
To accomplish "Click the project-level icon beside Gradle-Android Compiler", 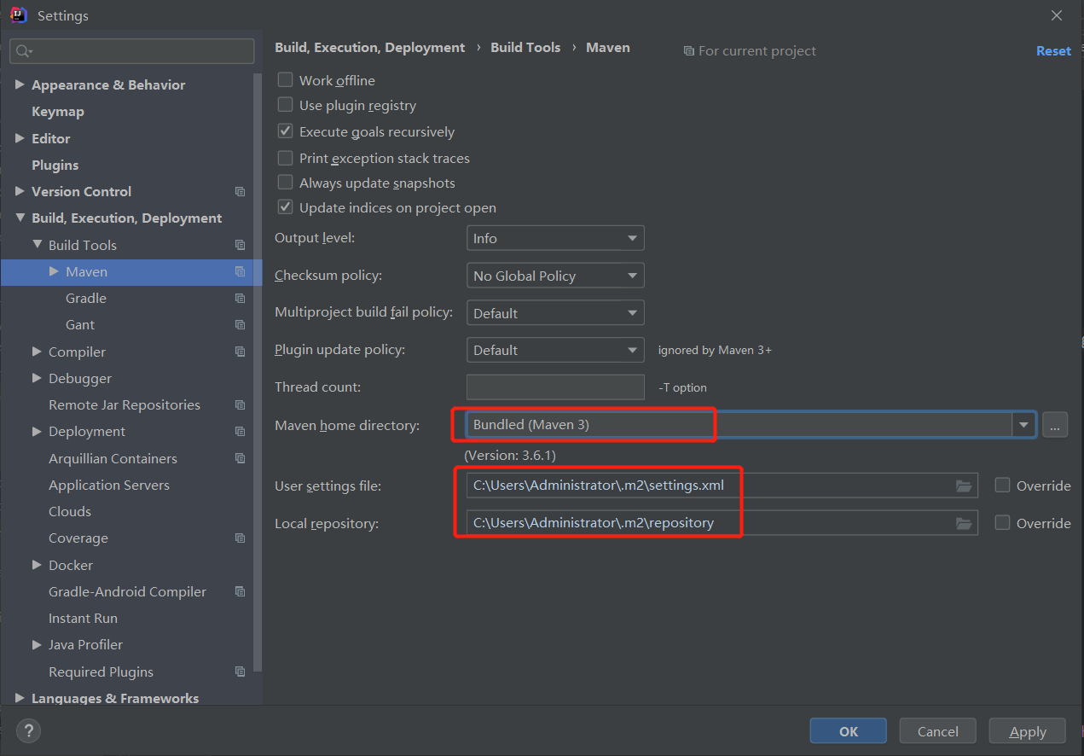I will 240,591.
